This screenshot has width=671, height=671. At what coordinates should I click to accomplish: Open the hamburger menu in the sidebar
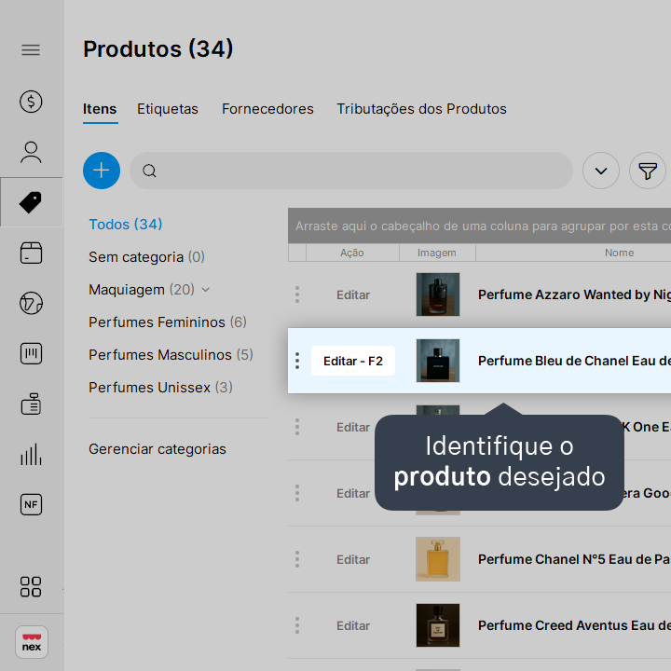[31, 50]
